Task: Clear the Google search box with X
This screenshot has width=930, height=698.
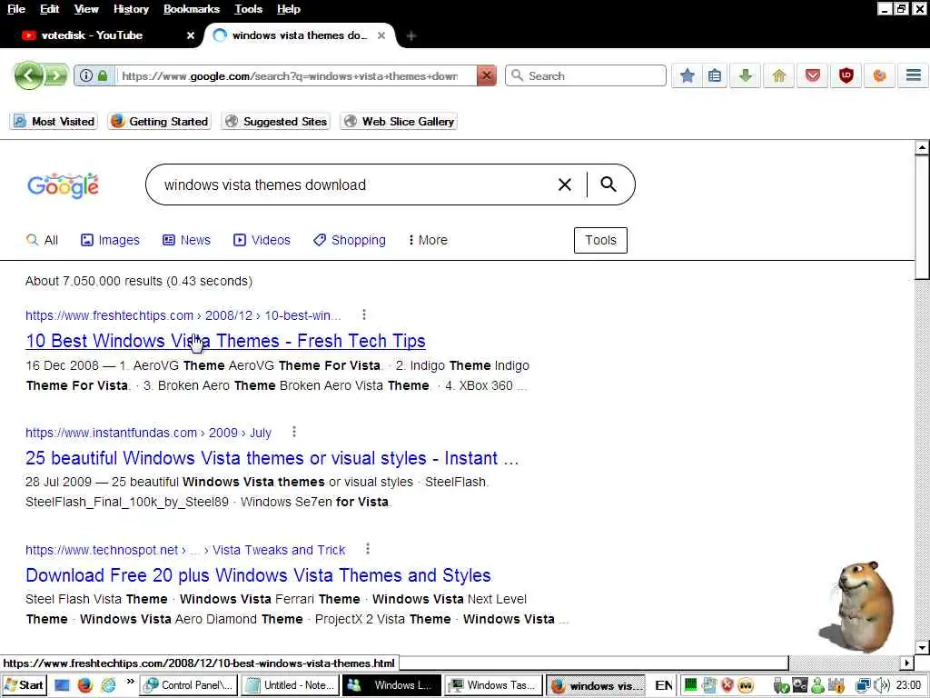Action: coord(565,184)
